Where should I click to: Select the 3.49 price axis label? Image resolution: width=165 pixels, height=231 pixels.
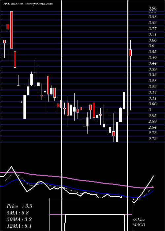point(152,57)
